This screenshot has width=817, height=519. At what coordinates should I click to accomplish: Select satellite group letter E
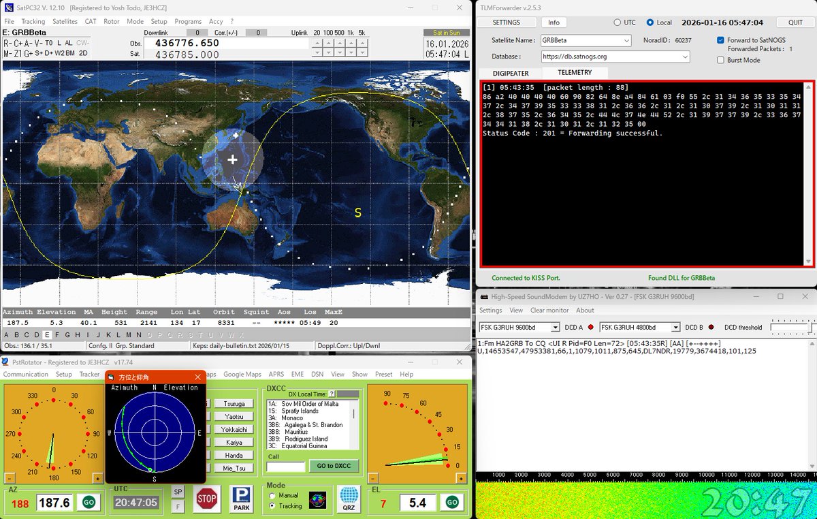(x=47, y=335)
